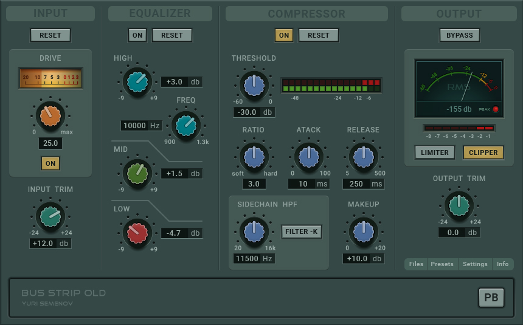Click the Output Trim knob
523x325 pixels.
pyautogui.click(x=459, y=206)
